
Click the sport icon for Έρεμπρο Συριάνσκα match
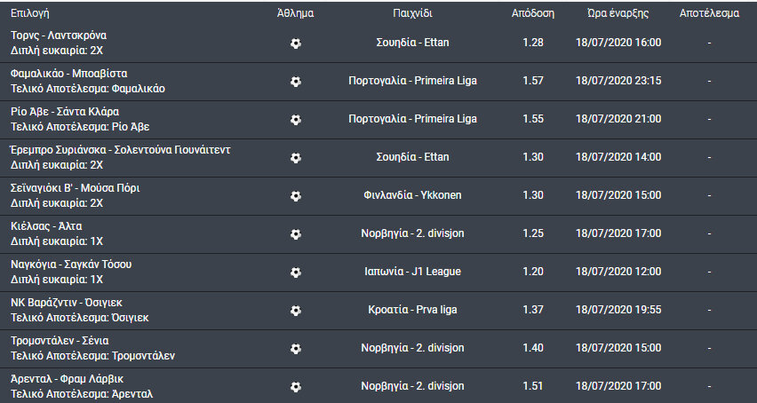tap(296, 158)
